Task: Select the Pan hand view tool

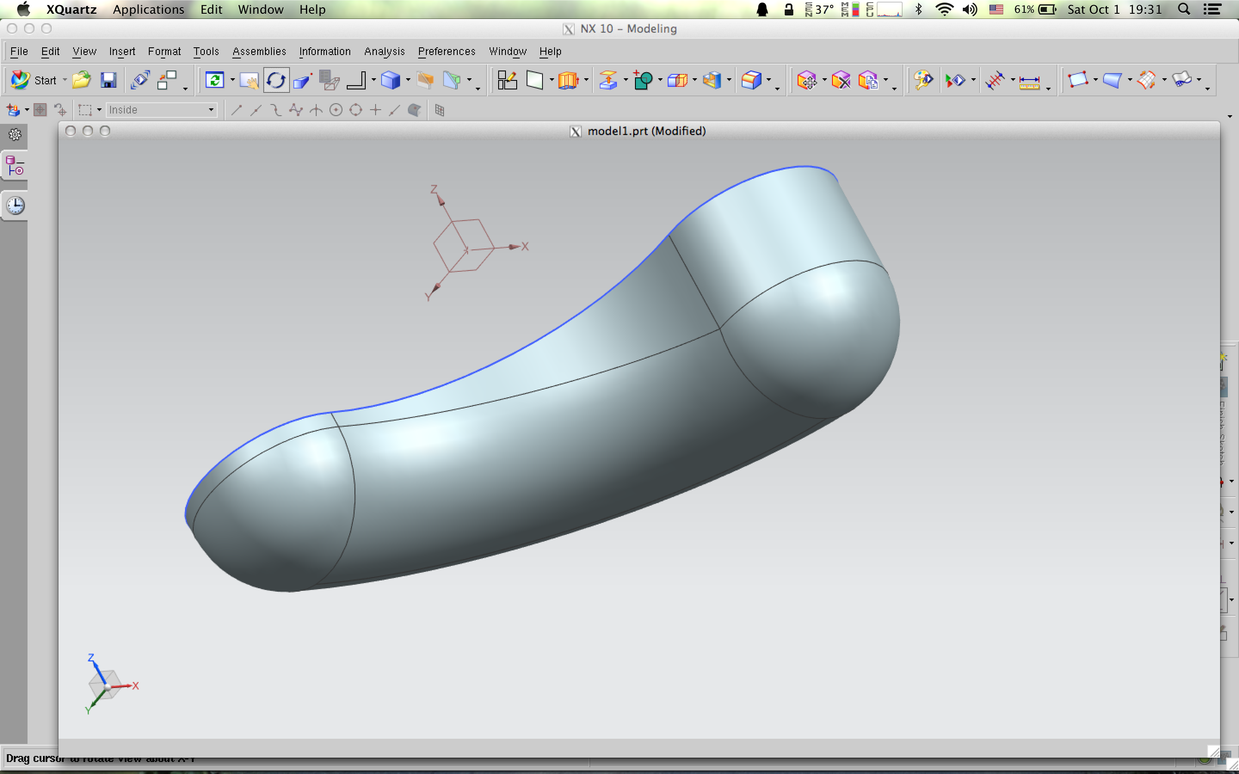Action: pos(249,80)
